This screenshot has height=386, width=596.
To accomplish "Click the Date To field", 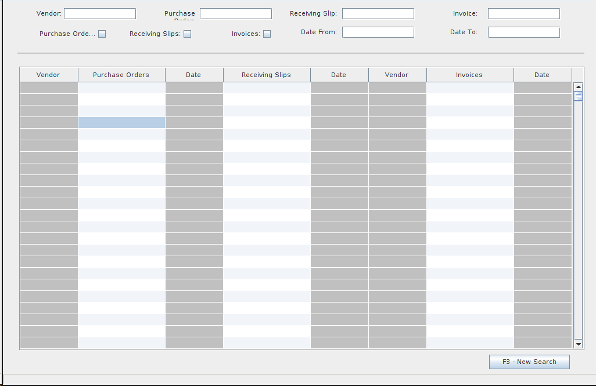I will coord(524,32).
